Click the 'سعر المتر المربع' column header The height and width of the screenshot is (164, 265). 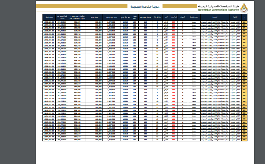click(126, 17)
